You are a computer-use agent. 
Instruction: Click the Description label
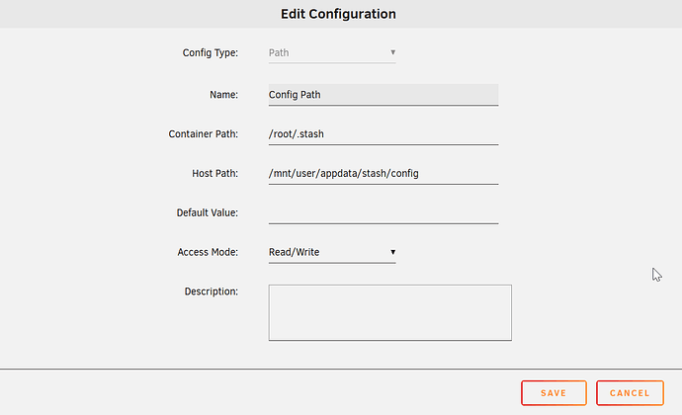[211, 291]
